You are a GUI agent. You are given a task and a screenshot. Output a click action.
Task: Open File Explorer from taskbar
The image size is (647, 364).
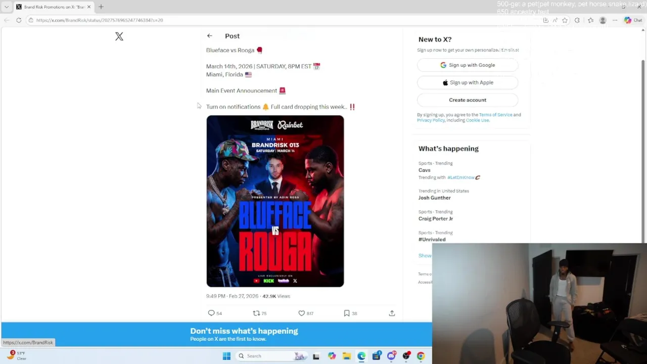[x=347, y=356]
